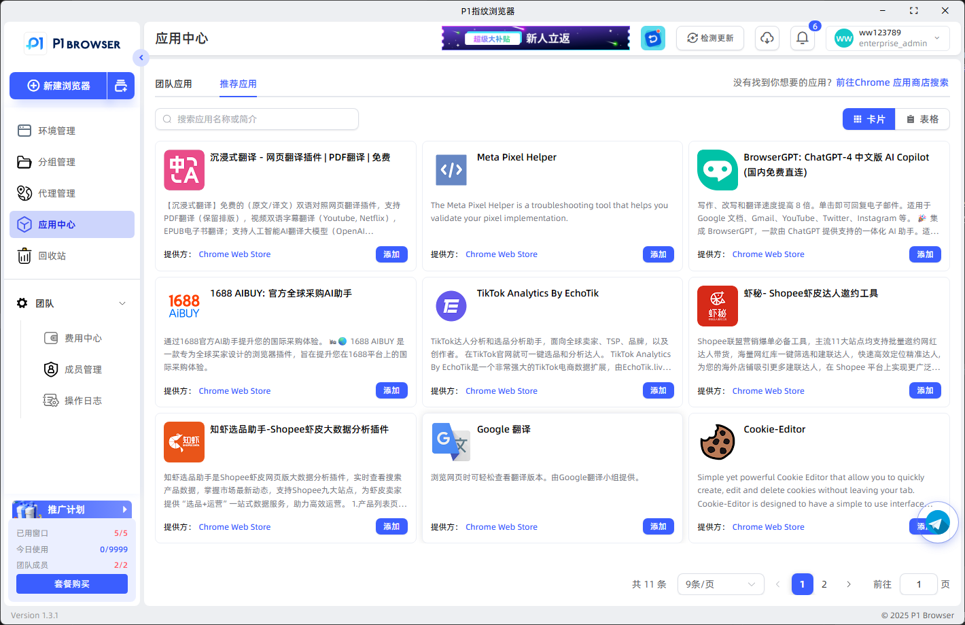This screenshot has height=625, width=965.
Task: Enable the 卡片 display mode
Action: (x=868, y=118)
